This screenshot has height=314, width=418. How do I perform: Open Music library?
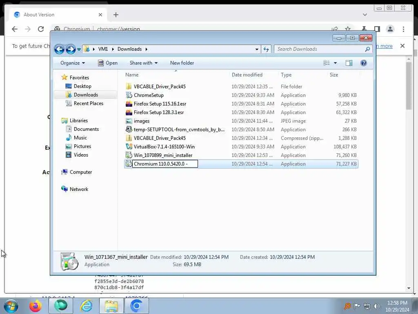80,138
